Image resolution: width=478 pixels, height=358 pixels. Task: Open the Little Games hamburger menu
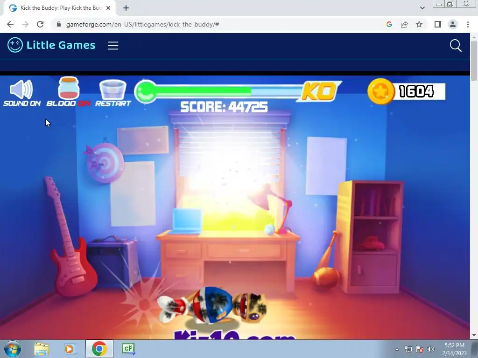point(113,45)
